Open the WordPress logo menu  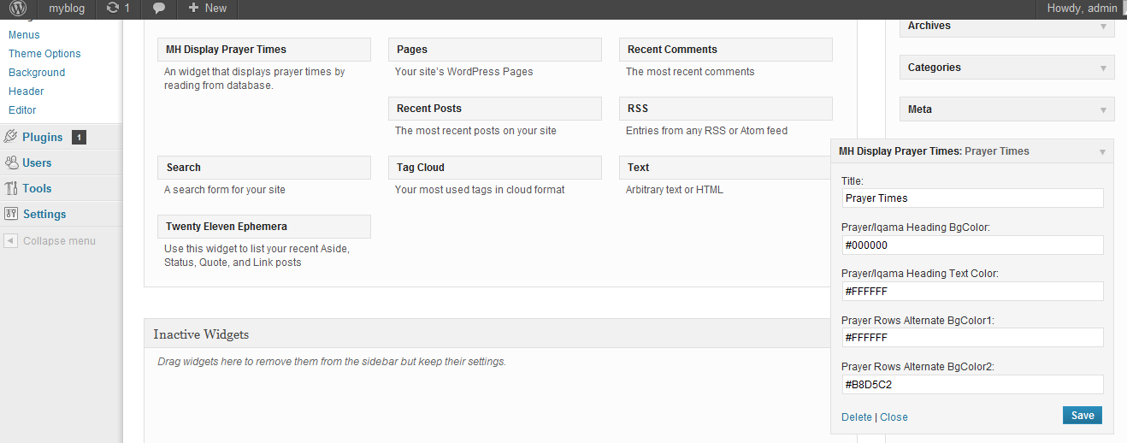click(x=18, y=9)
